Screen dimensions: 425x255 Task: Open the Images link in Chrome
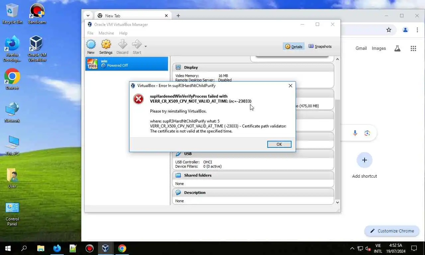point(379,48)
